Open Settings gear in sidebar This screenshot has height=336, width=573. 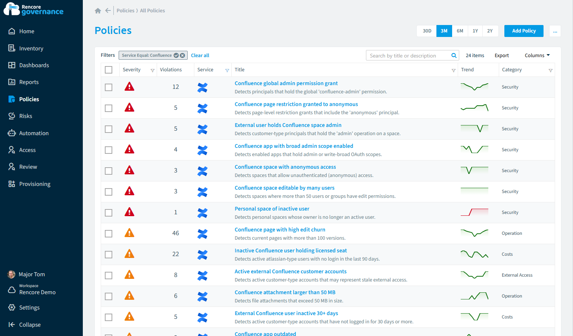pyautogui.click(x=12, y=307)
